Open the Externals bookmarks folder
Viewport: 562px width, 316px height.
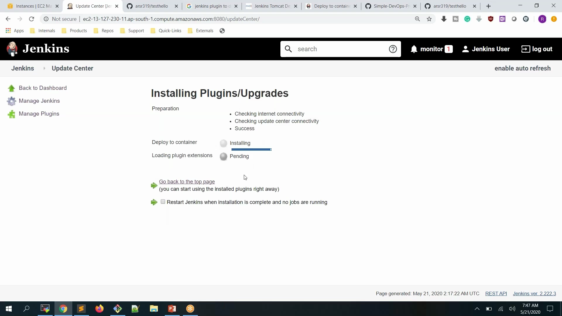tap(201, 31)
